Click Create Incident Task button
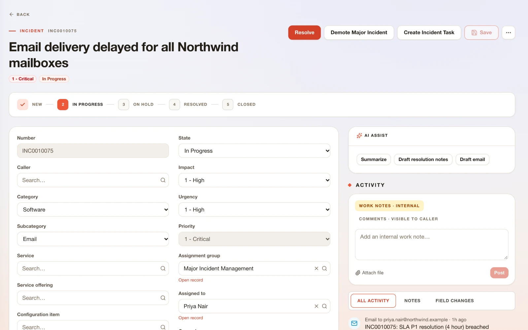This screenshot has height=330, width=528. (429, 33)
